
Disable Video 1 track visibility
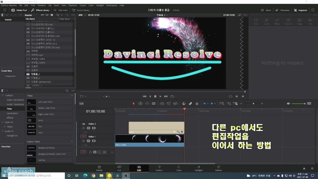coord(94,140)
